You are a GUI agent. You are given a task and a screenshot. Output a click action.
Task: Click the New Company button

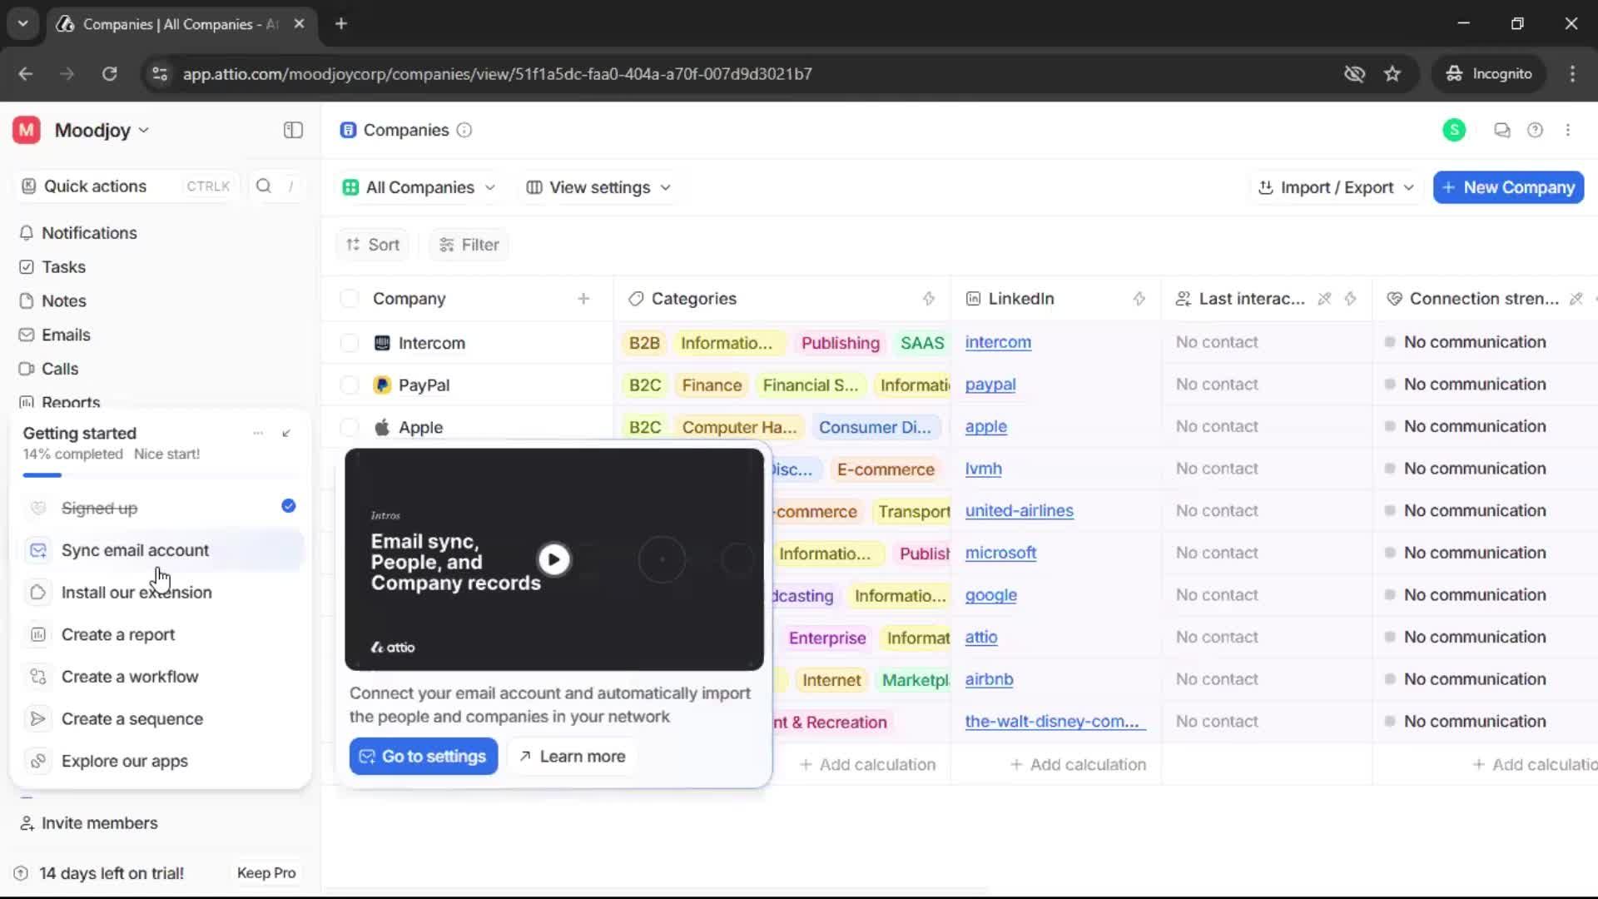pyautogui.click(x=1507, y=187)
